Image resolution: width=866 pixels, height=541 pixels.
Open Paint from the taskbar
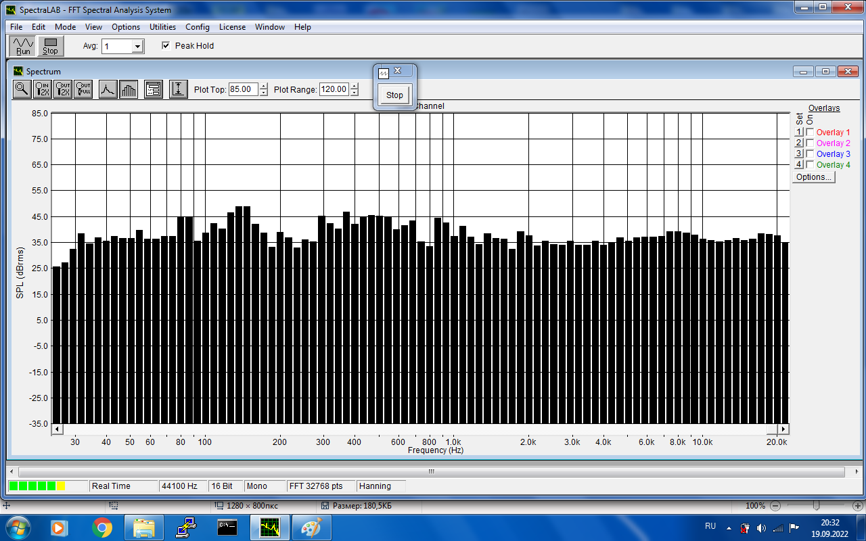click(x=312, y=527)
